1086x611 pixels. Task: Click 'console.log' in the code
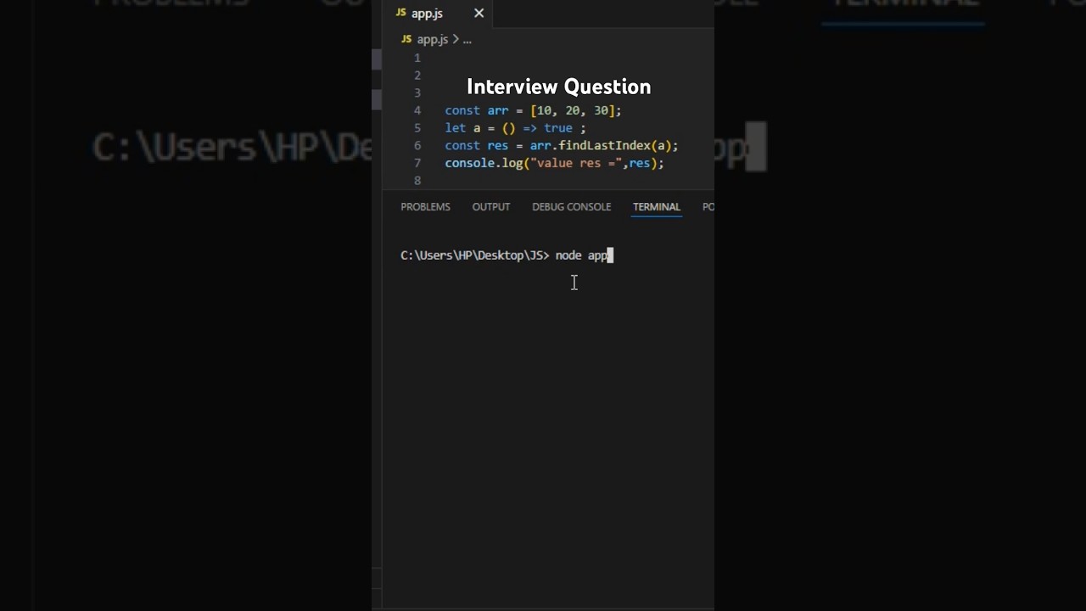click(x=484, y=163)
